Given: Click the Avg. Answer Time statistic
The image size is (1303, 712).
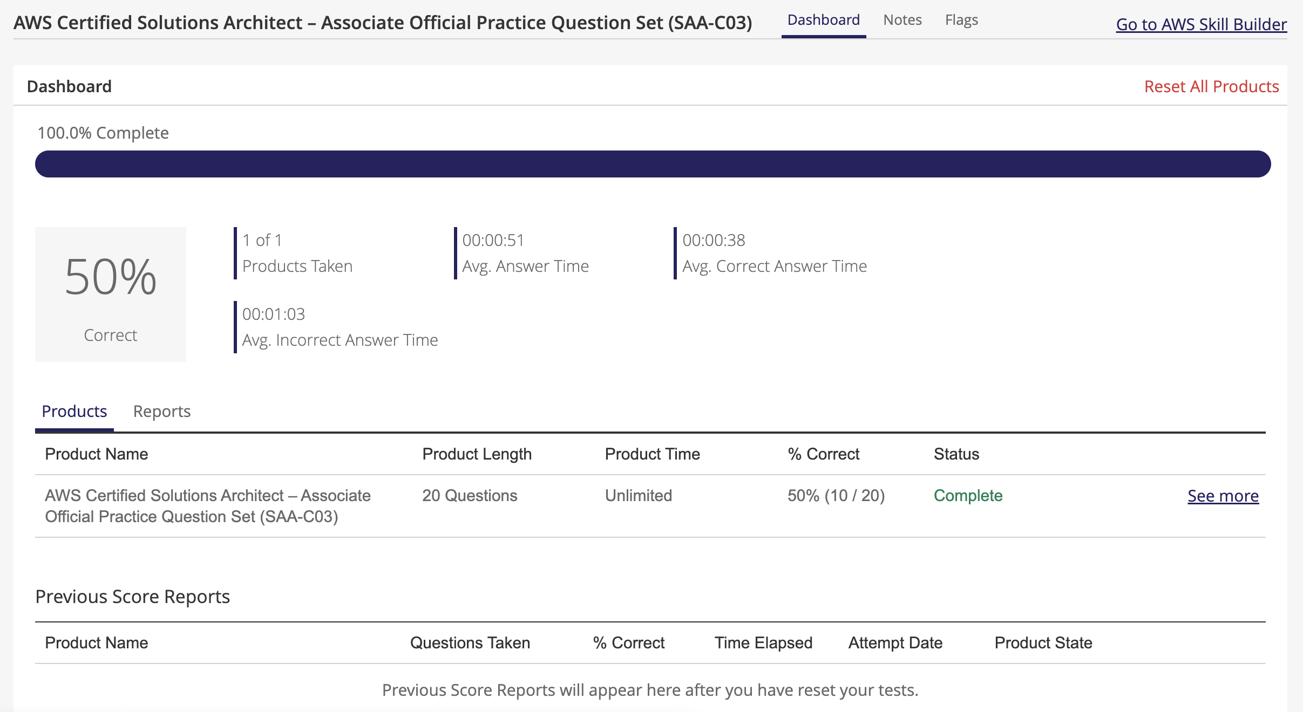Looking at the screenshot, I should click(x=525, y=254).
